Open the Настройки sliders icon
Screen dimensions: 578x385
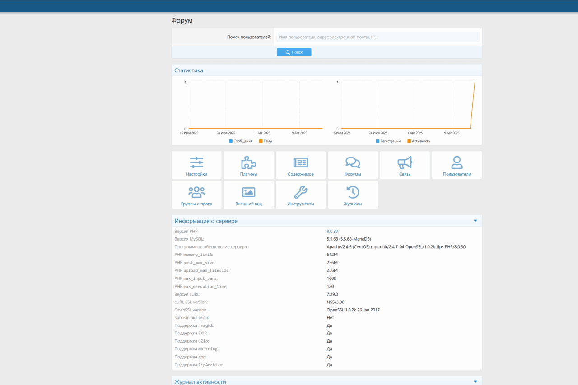click(x=196, y=162)
